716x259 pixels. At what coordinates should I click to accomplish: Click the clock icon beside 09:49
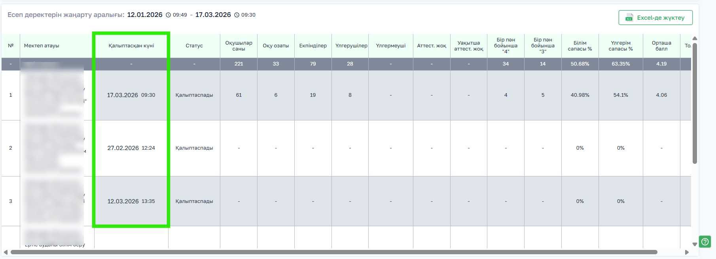[168, 15]
